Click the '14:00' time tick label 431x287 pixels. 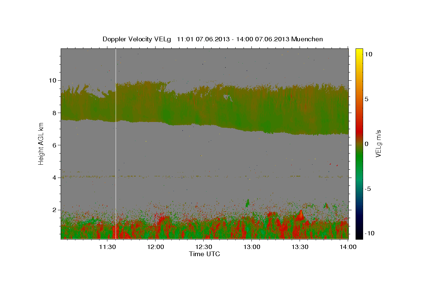348,247
